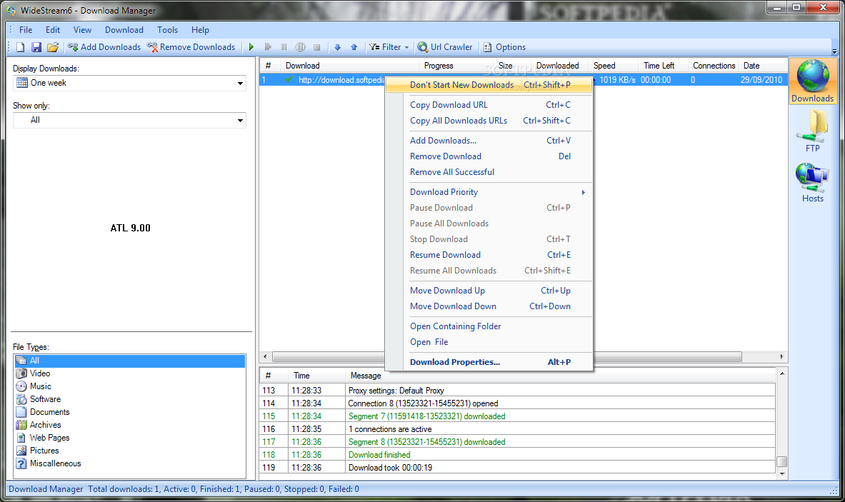Click the Save floppy disk icon
This screenshot has width=845, height=502.
pyautogui.click(x=36, y=47)
